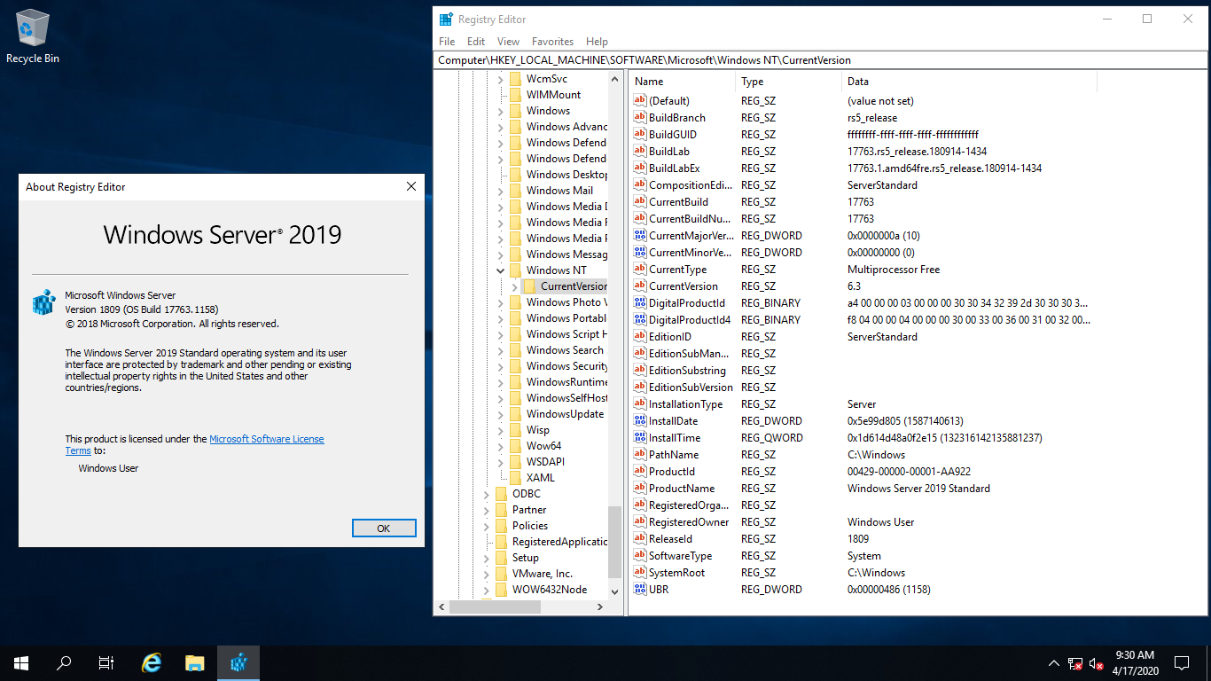The width and height of the screenshot is (1211, 681).
Task: Click the ODBC folder icon
Action: coord(502,494)
